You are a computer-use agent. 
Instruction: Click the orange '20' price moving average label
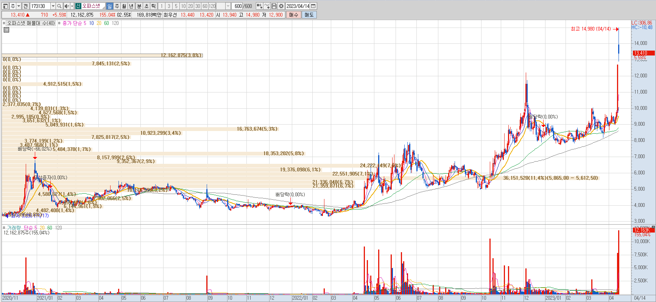(x=99, y=23)
